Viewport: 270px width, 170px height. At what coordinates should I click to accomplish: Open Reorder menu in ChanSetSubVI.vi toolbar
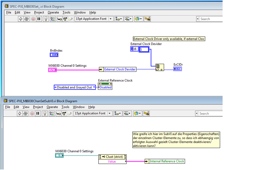137,113
